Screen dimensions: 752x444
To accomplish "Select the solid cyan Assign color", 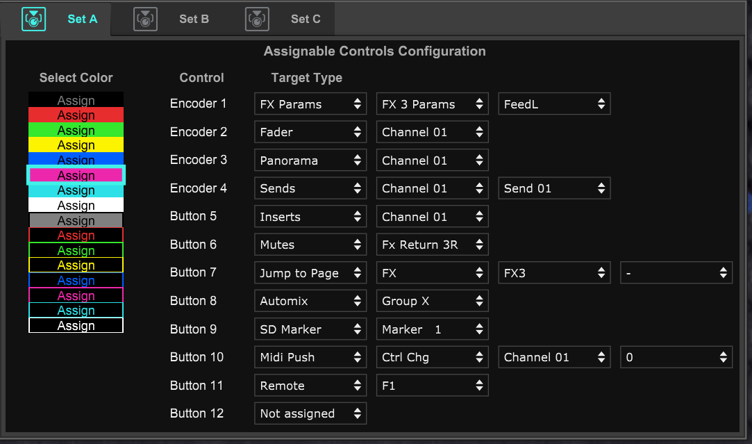I will [x=76, y=190].
